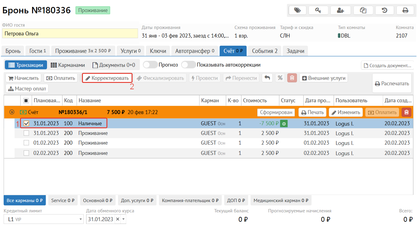This screenshot has height=229, width=418.
Task: Click the undo arrow toolbar icon
Action: pos(267,78)
